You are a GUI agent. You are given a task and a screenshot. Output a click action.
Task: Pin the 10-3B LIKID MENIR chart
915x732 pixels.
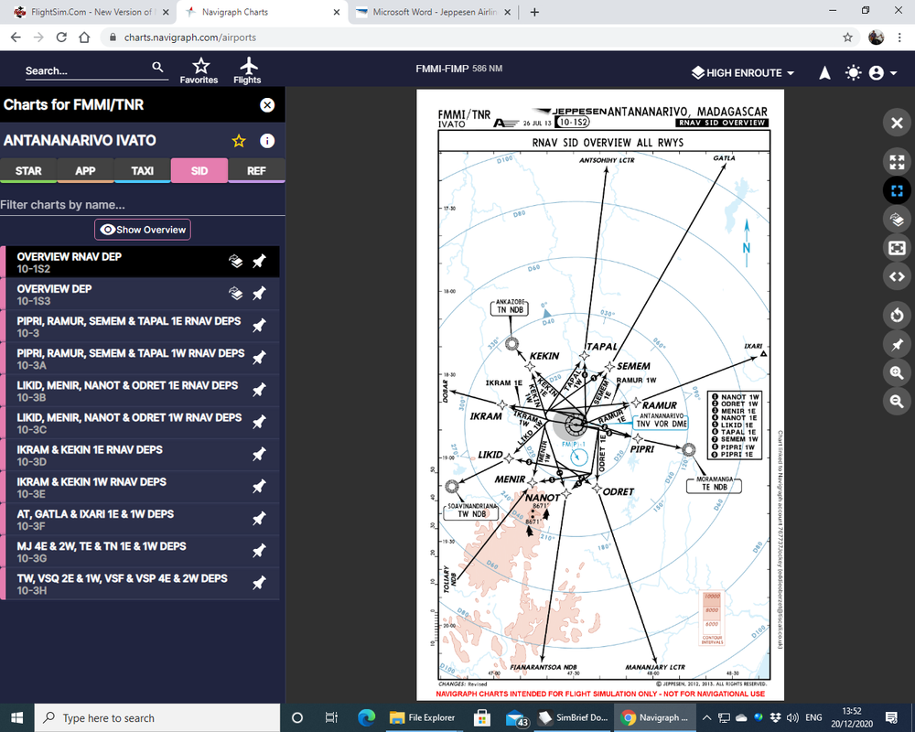click(259, 390)
